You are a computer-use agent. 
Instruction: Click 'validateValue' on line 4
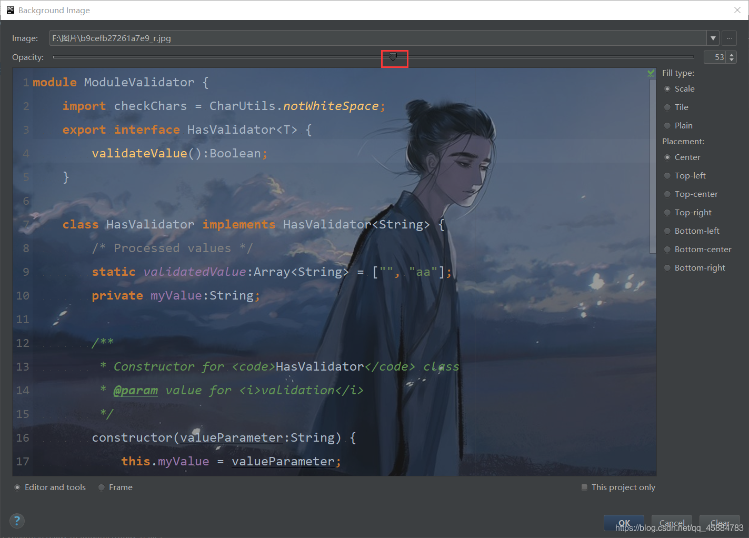coord(139,154)
